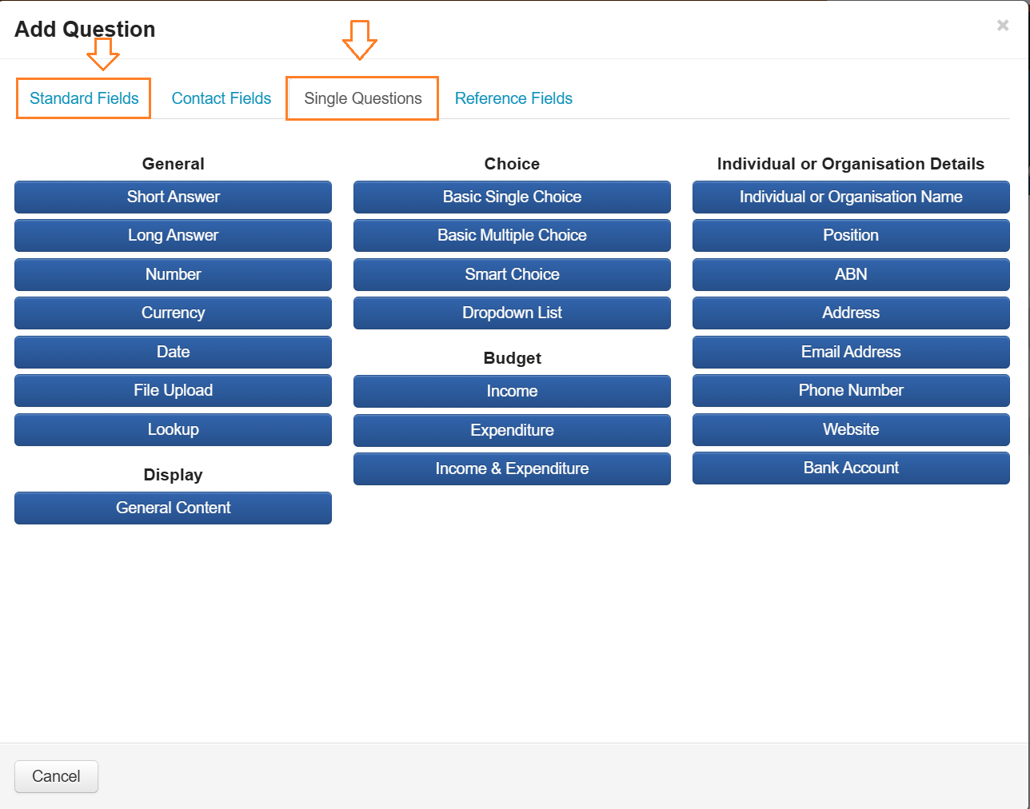This screenshot has width=1030, height=809.
Task: Open the Contact Fields tab
Action: pos(222,98)
